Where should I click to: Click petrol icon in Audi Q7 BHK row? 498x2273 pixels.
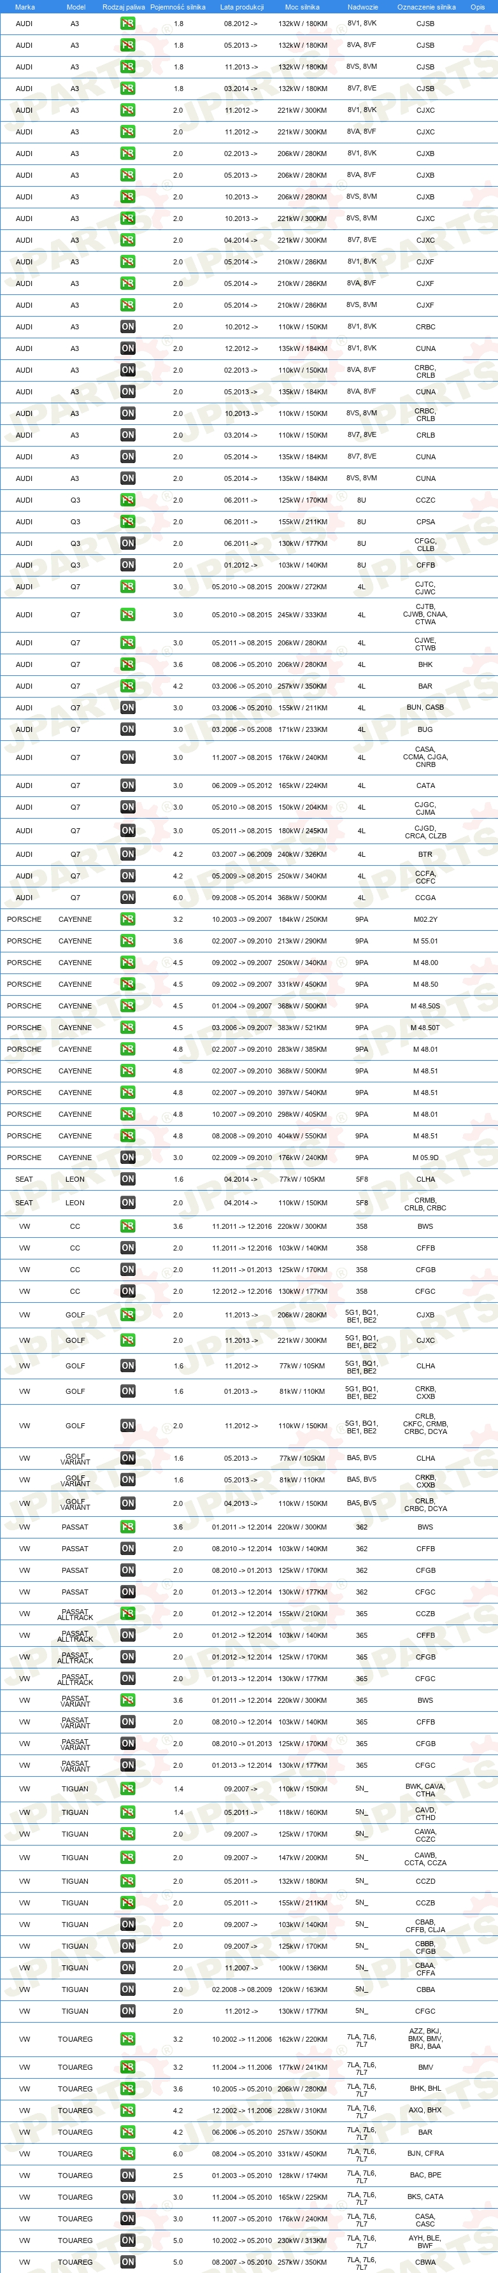[x=128, y=664]
